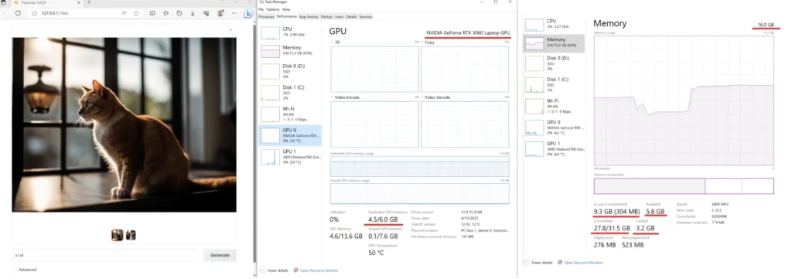Add this page to favorites with the star
Screen dimensions: 792x279
coord(136,13)
